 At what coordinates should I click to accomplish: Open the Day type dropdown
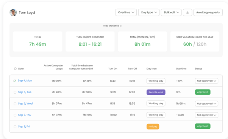[x=149, y=12]
